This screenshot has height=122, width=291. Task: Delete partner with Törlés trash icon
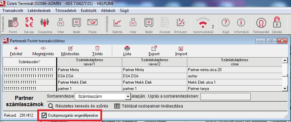tap(97, 51)
